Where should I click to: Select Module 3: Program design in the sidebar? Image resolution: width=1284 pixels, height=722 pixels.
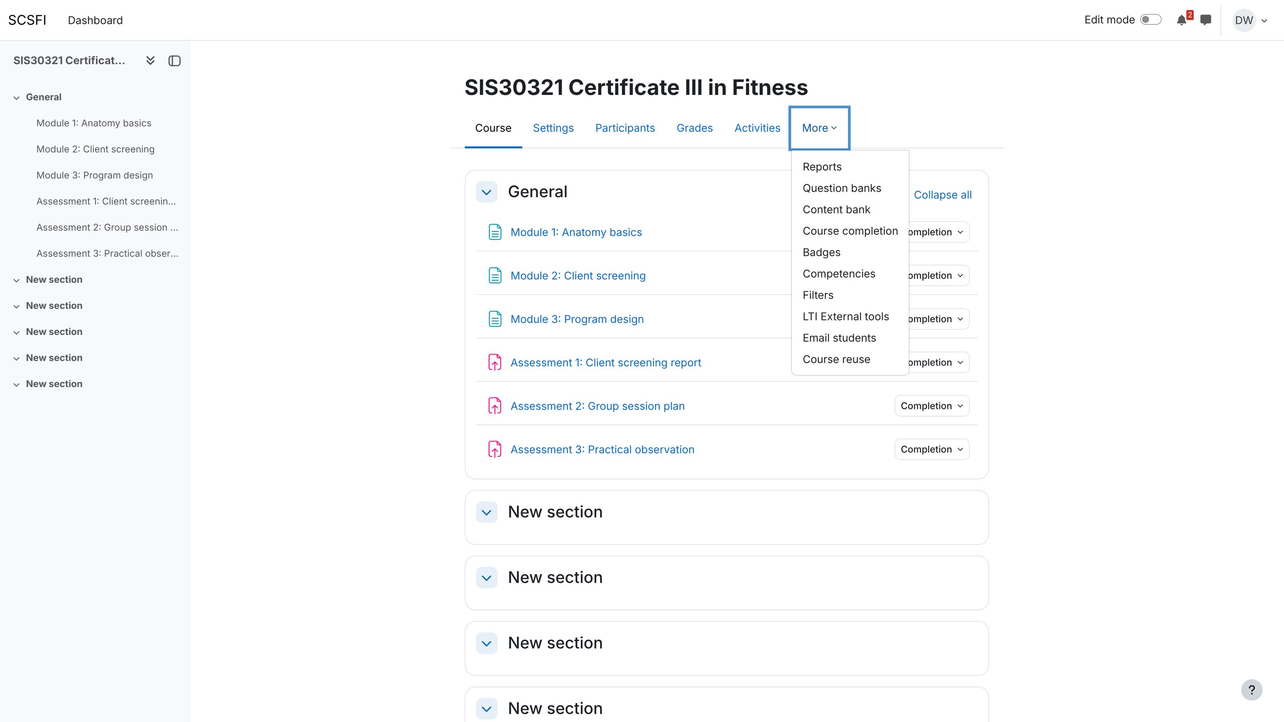[95, 175]
